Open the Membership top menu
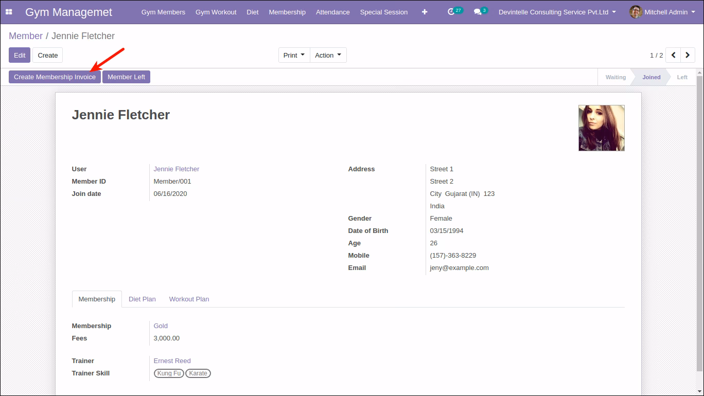 (287, 12)
